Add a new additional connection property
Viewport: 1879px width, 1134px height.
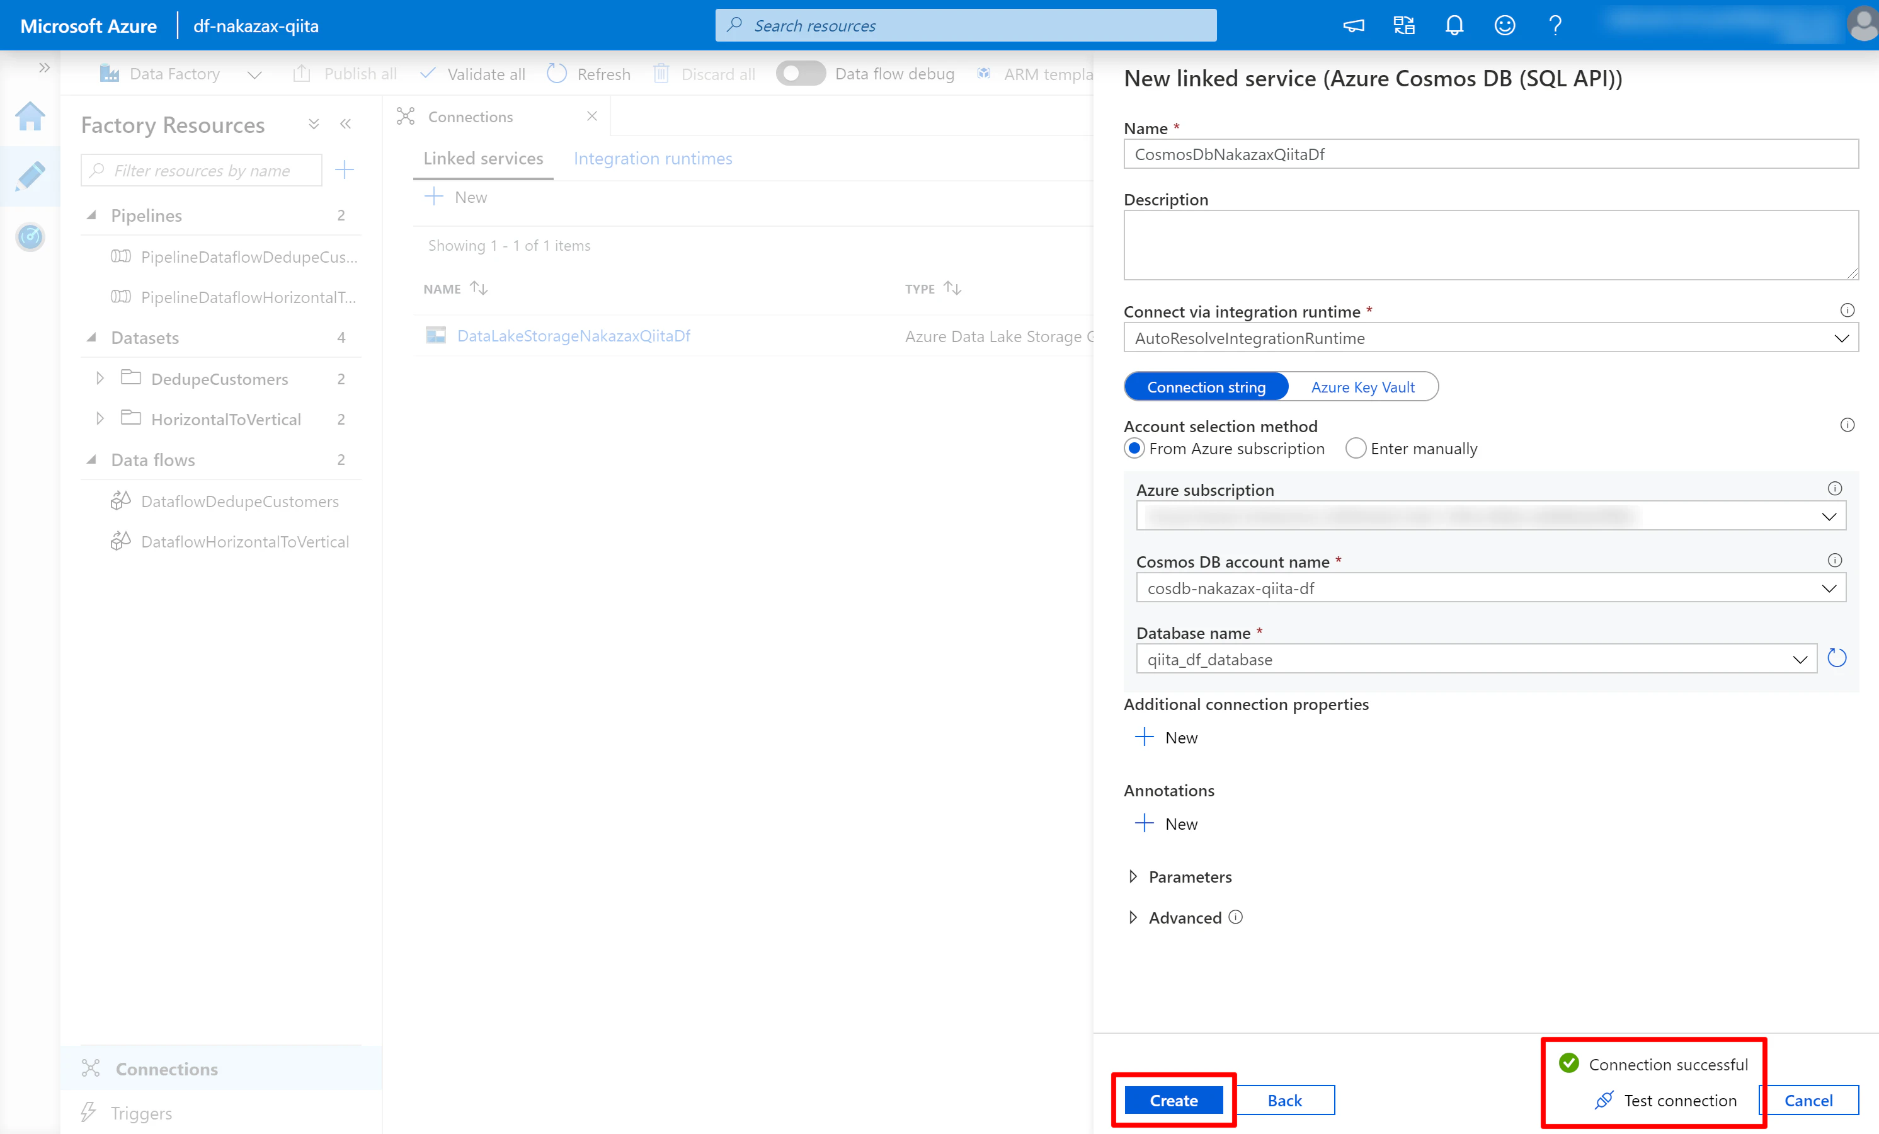tap(1166, 736)
